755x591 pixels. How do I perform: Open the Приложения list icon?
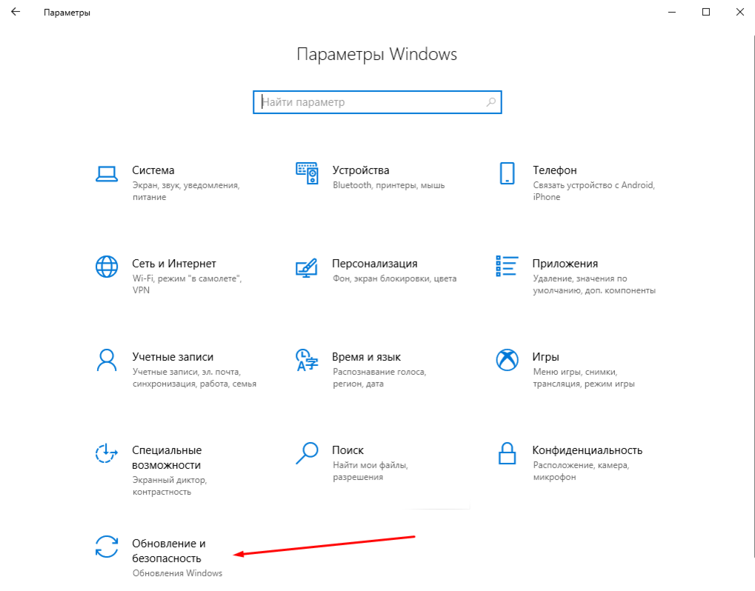pyautogui.click(x=507, y=266)
